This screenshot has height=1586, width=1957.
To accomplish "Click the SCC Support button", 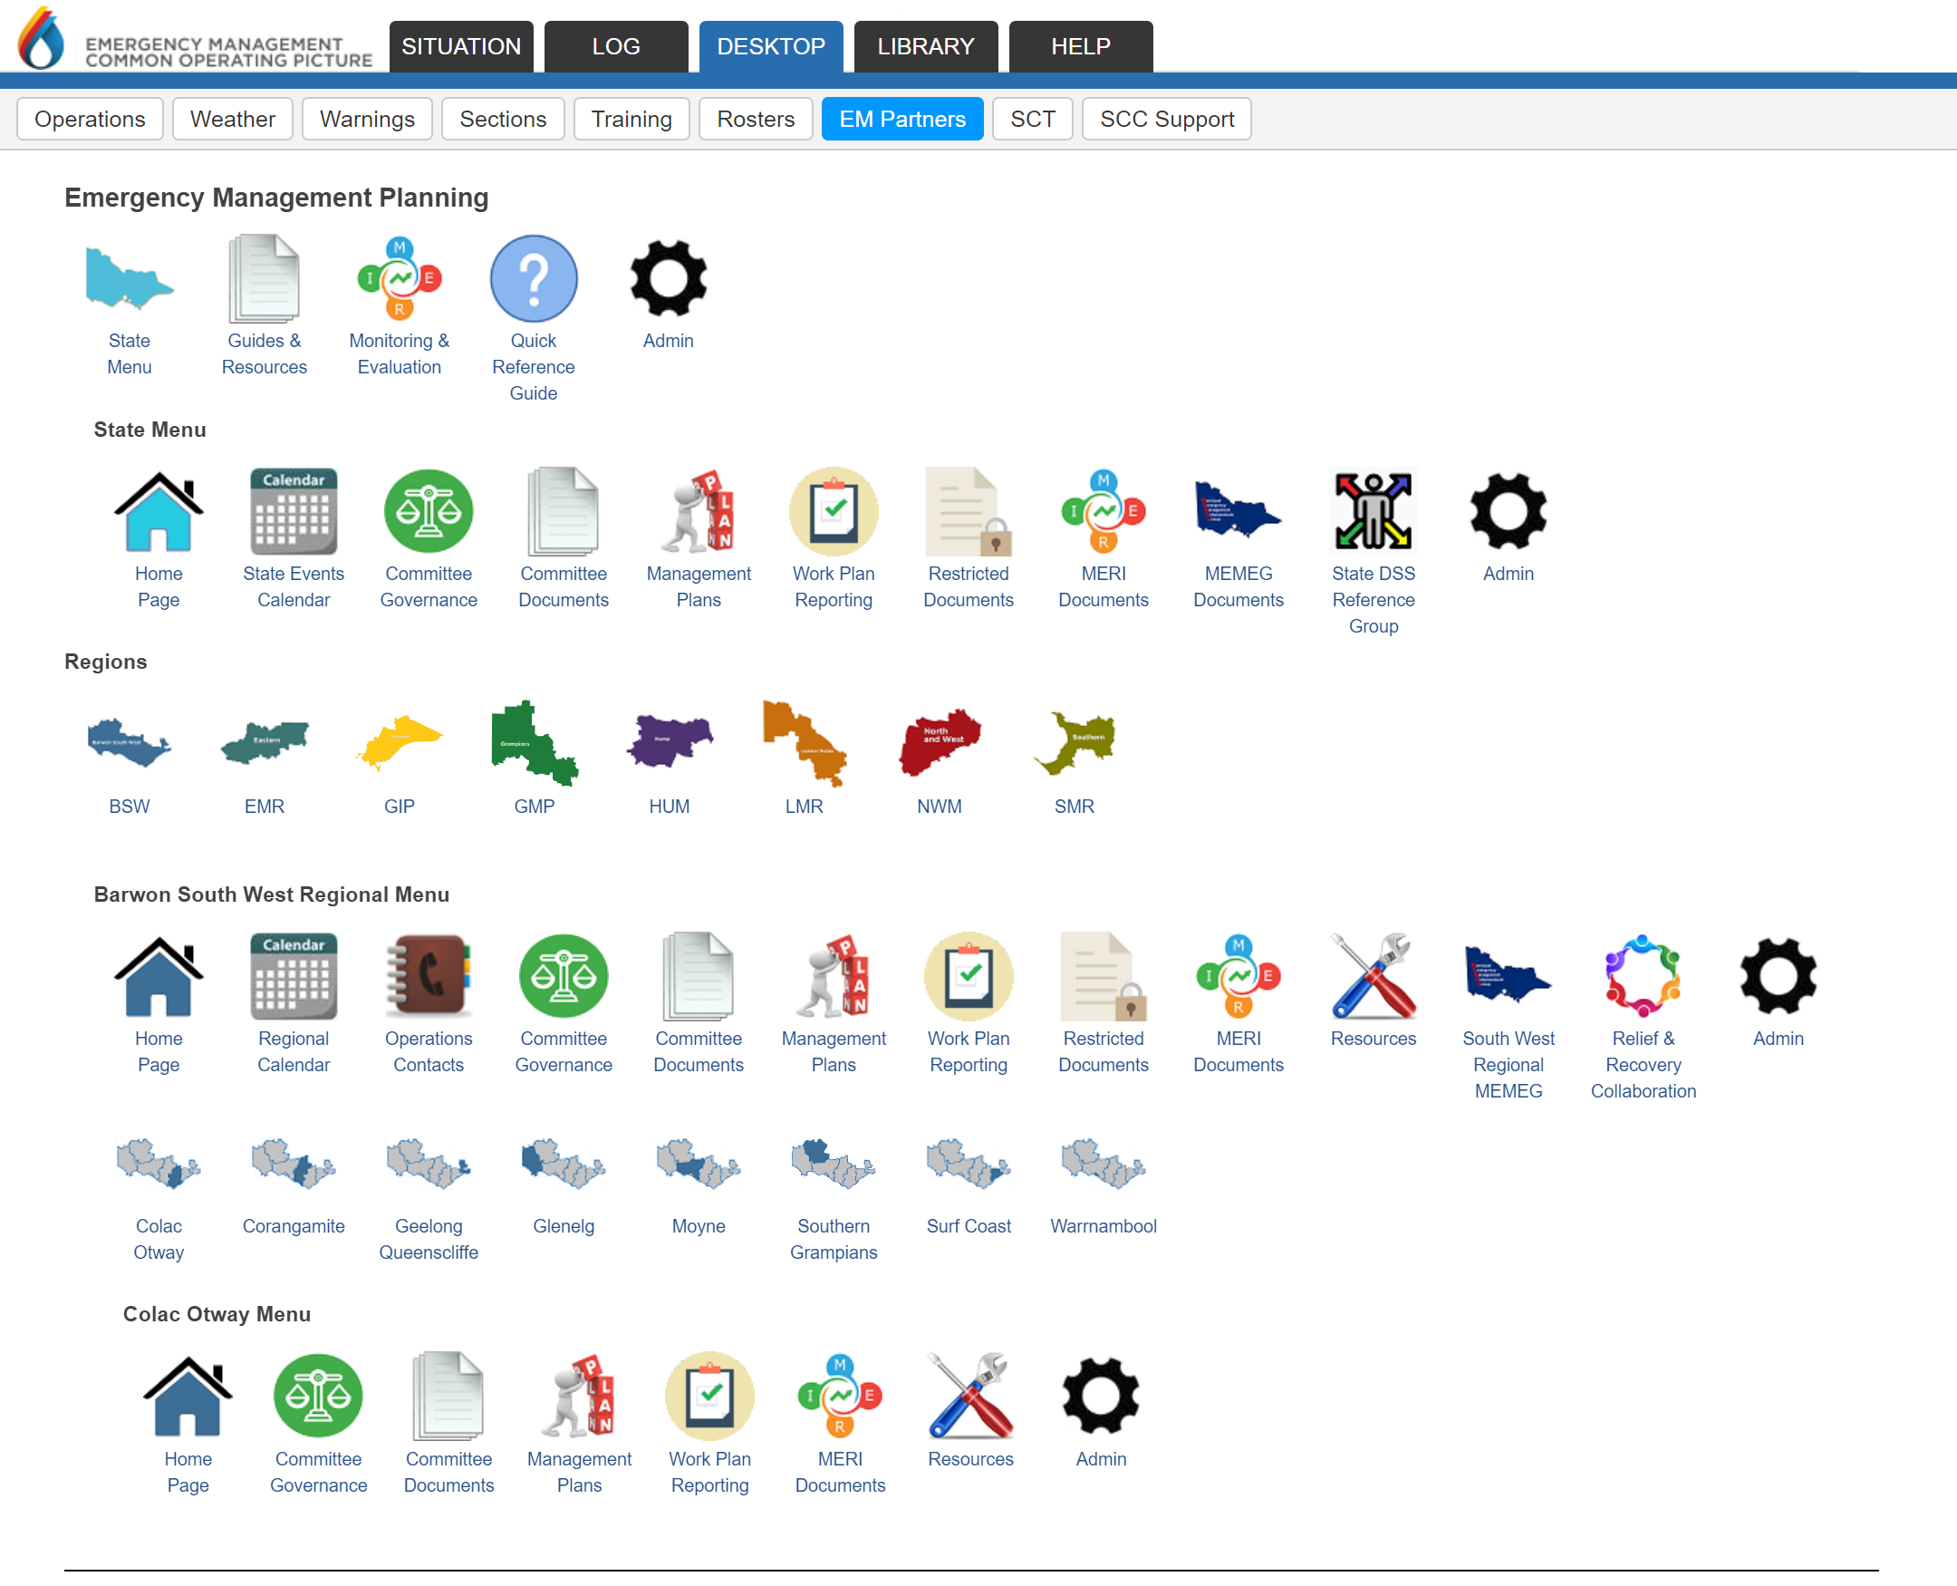I will pos(1166,119).
